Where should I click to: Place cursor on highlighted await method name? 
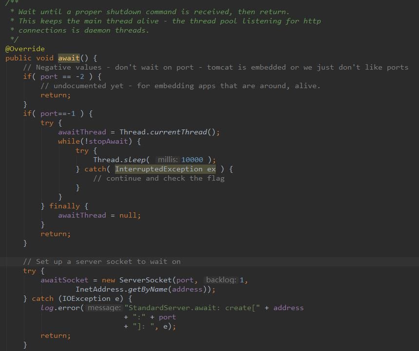[69, 58]
